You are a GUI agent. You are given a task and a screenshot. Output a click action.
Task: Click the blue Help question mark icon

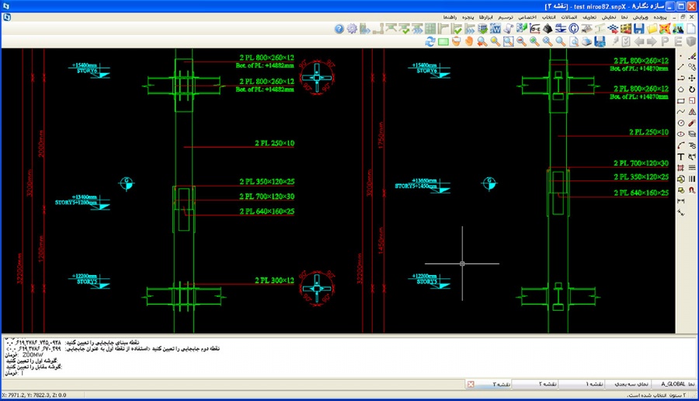coord(339,29)
